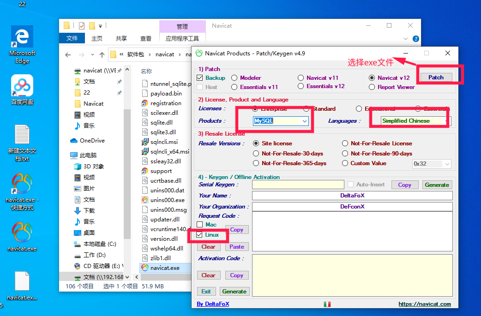Select the registration file in the list

coord(166,103)
